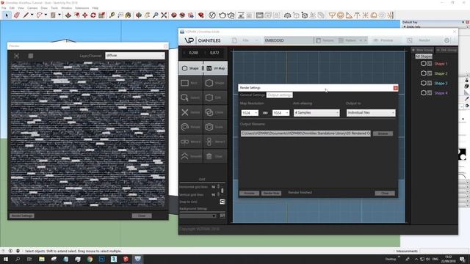
Task: Click the Smooth tool in Omnitiles
Action: [x=191, y=156]
